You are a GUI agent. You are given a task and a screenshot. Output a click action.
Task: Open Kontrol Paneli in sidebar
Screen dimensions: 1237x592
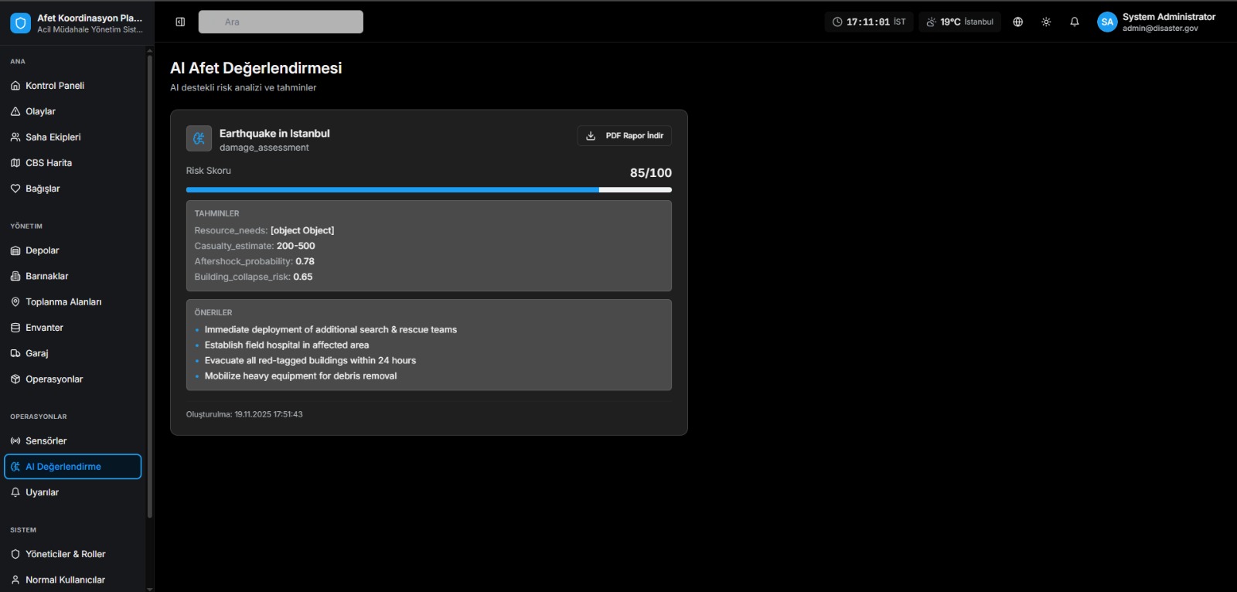[x=55, y=86]
